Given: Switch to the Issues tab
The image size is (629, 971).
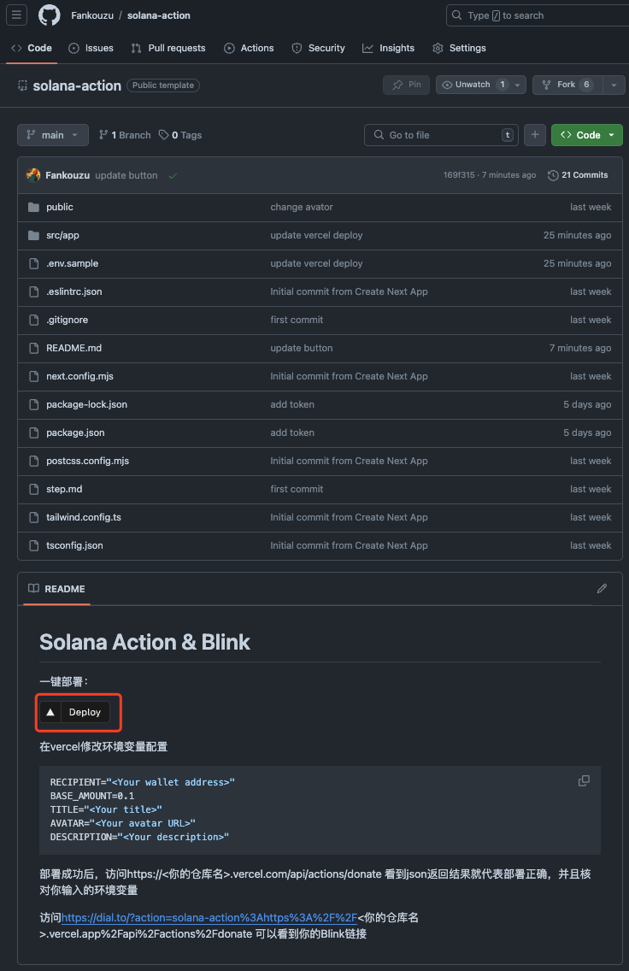Looking at the screenshot, I should (91, 49).
